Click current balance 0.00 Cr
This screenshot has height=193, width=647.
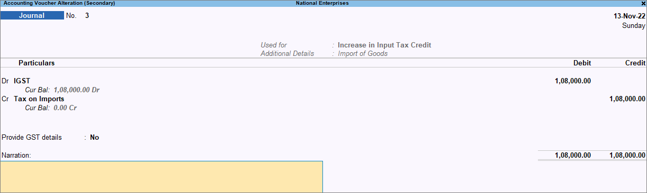pos(66,108)
